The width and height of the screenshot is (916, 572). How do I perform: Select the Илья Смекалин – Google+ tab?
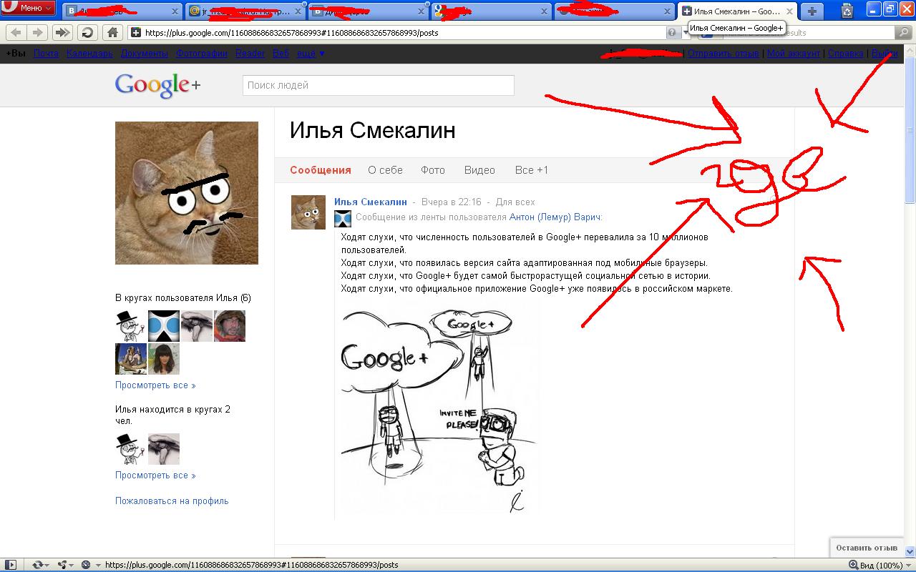(x=736, y=11)
